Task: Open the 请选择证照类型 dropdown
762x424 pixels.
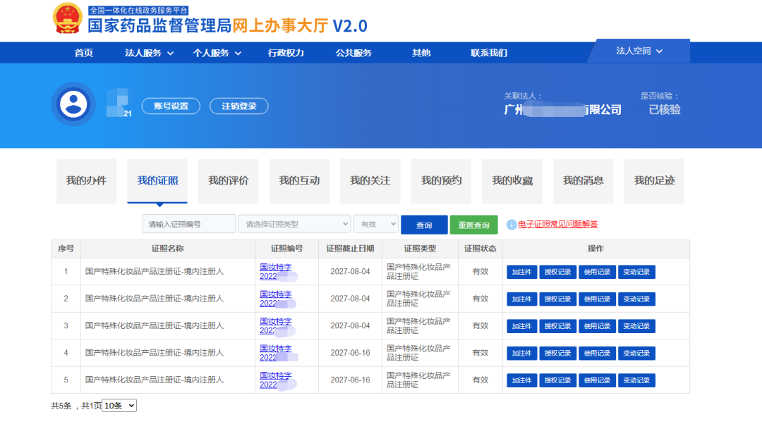Action: (x=294, y=224)
